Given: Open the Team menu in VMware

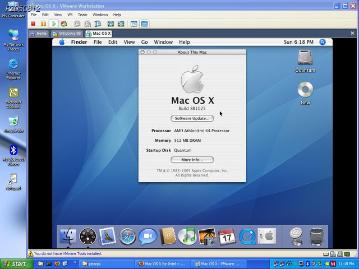Looking at the screenshot, I should click(82, 15).
